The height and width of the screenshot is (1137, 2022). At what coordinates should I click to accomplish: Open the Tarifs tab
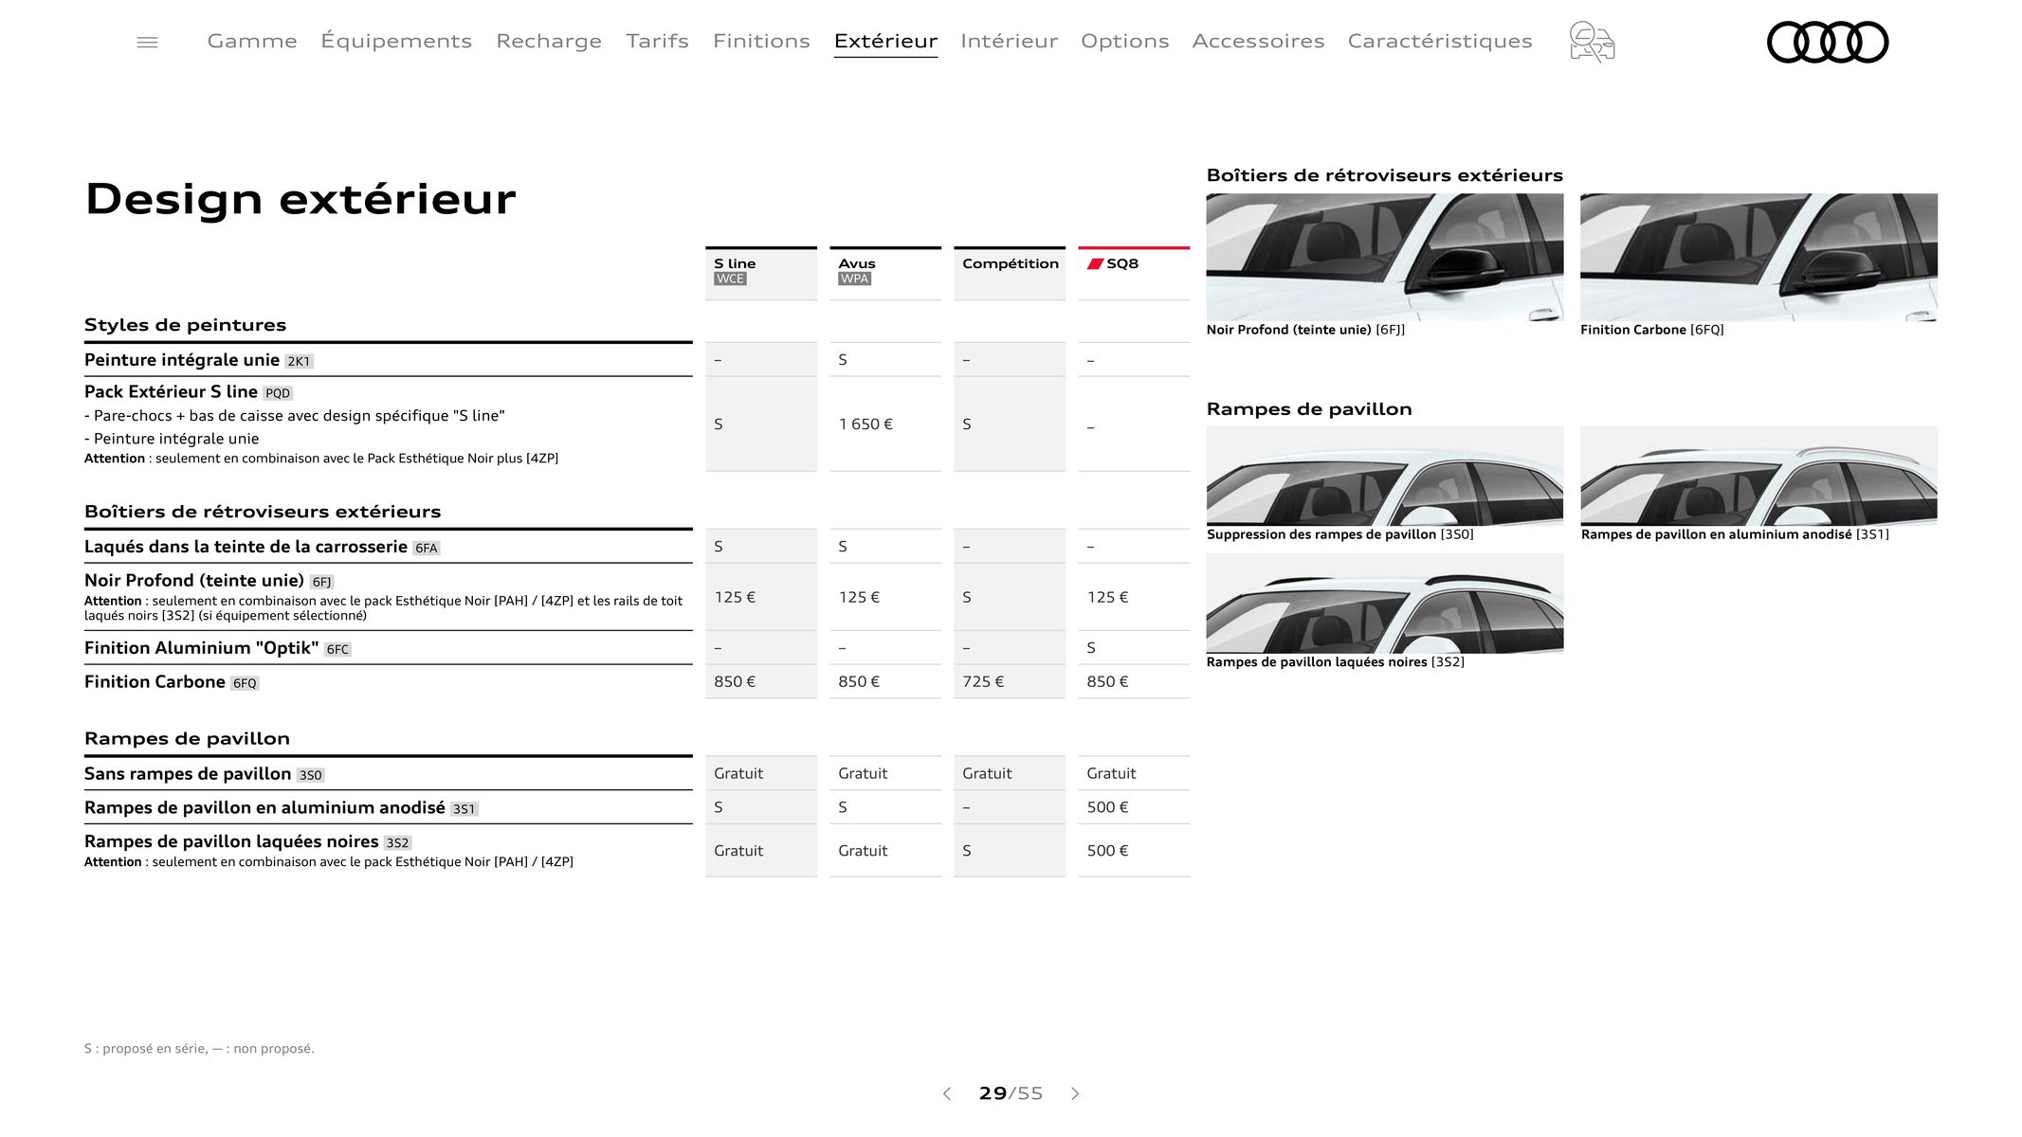[657, 41]
